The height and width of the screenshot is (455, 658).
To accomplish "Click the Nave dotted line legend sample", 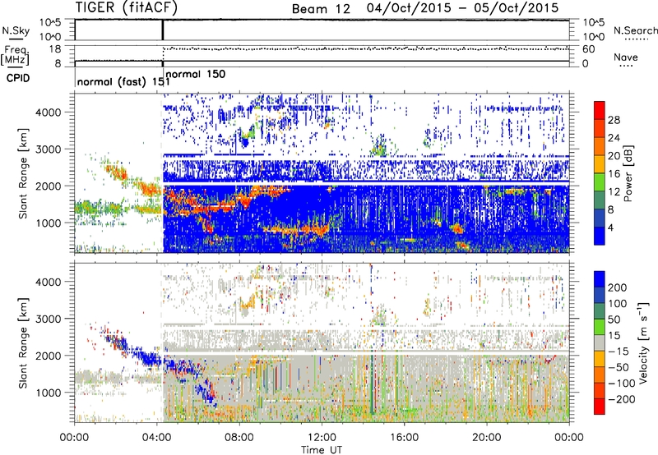I will click(626, 67).
